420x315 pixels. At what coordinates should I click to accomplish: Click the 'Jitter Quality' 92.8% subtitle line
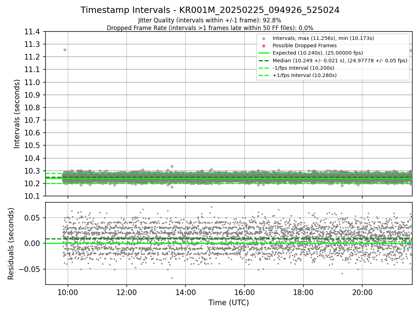point(210,20)
